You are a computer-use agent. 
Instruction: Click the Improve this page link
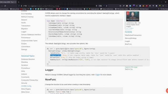point(131,67)
